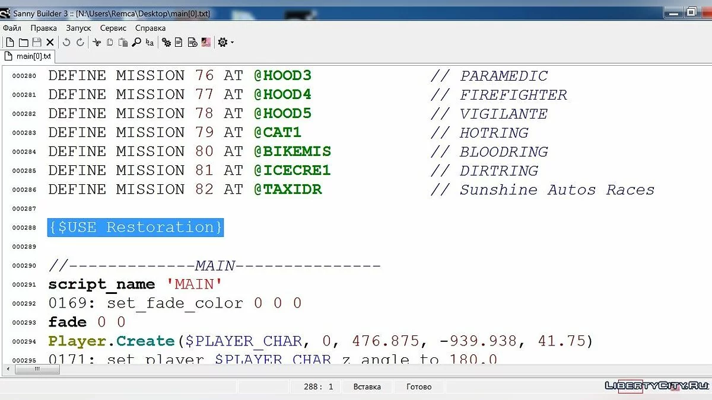Click the Compile gears icon

167,42
